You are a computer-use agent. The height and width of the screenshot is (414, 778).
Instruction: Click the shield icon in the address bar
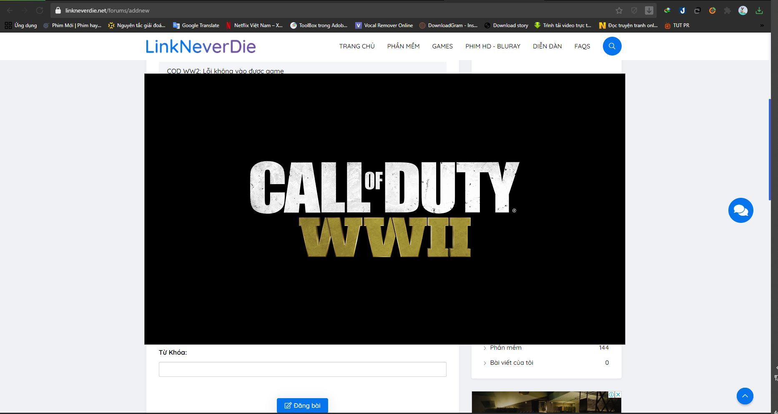[x=635, y=10]
